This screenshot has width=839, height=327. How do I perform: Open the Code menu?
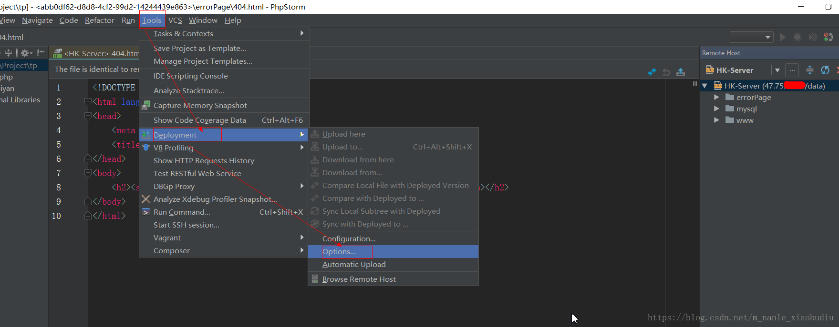pyautogui.click(x=69, y=20)
